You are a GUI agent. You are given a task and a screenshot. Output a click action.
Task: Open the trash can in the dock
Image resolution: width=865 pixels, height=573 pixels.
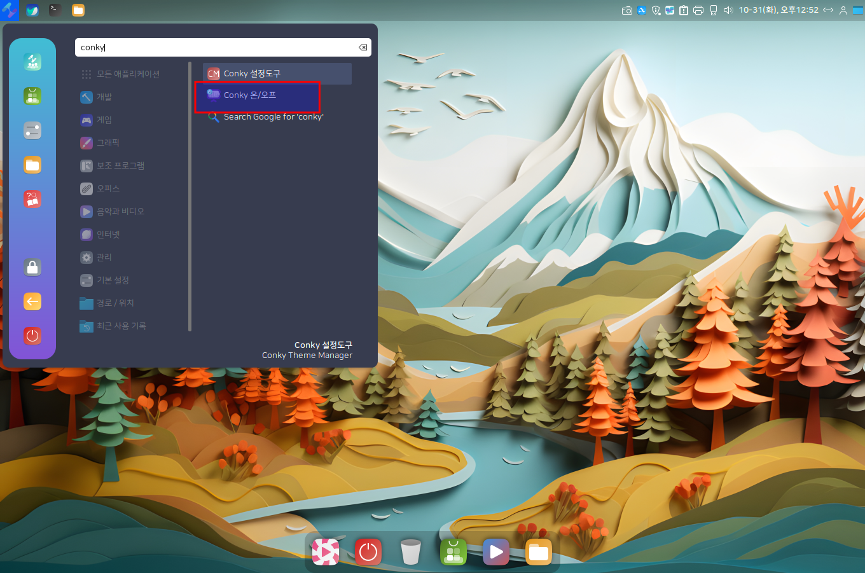411,552
